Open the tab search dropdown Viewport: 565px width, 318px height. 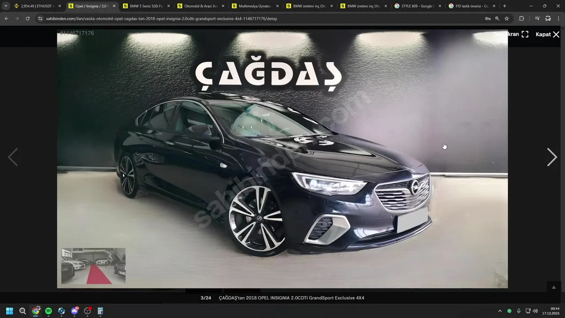6,6
